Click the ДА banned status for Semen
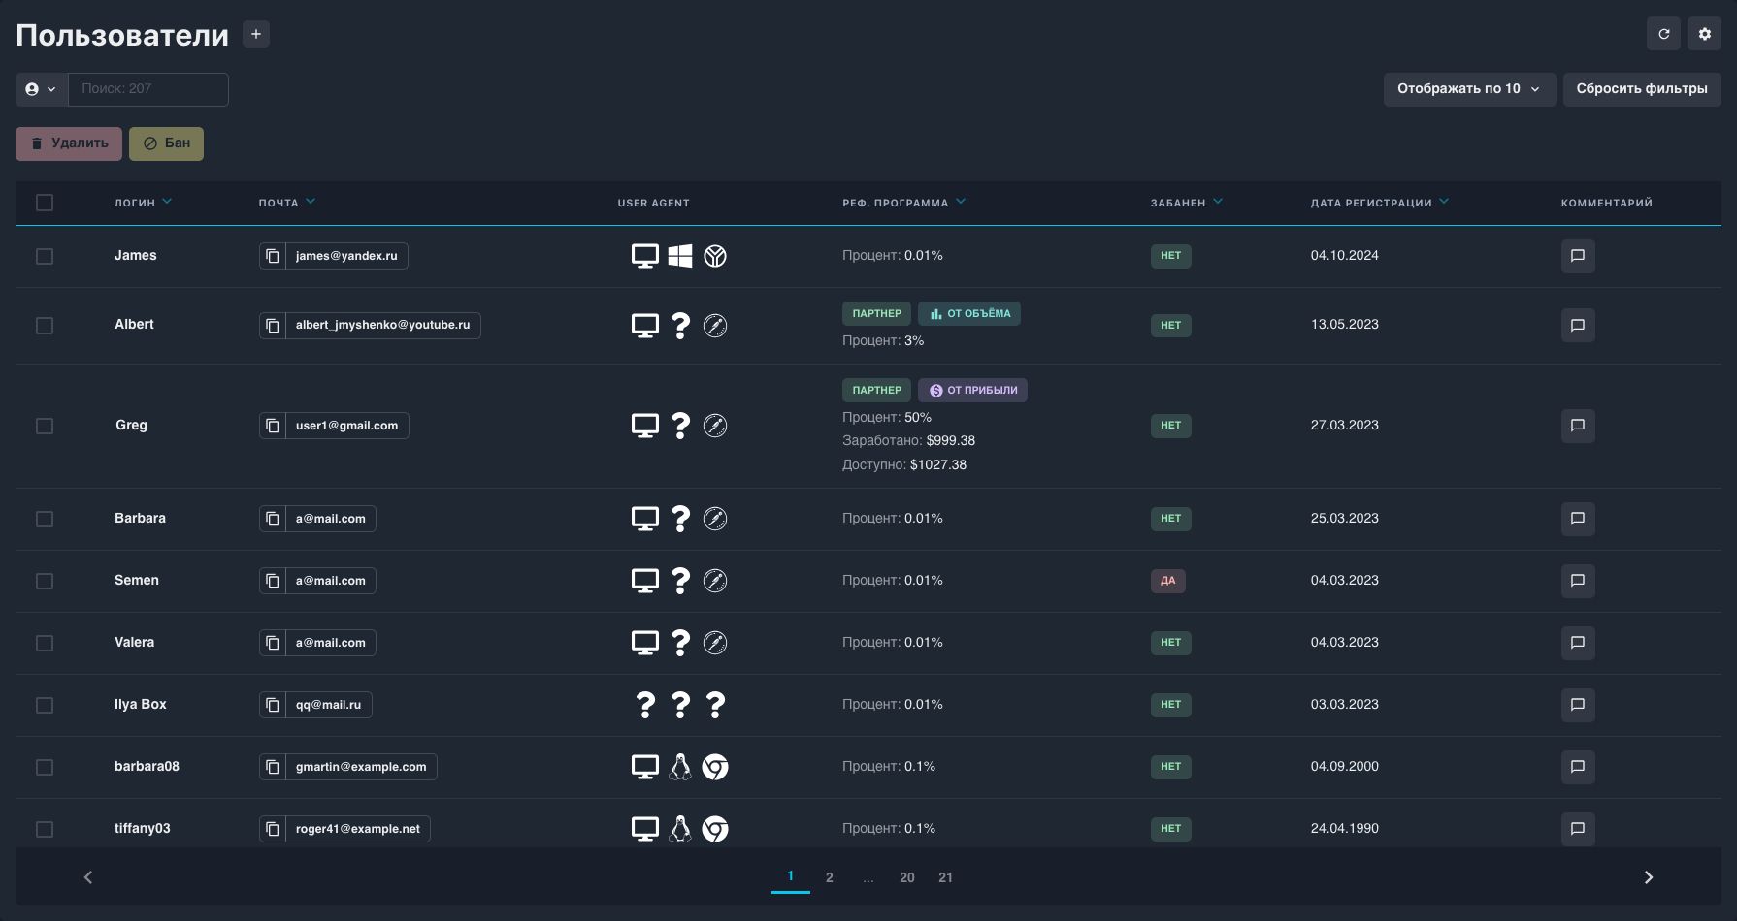The width and height of the screenshot is (1737, 921). pyautogui.click(x=1168, y=581)
